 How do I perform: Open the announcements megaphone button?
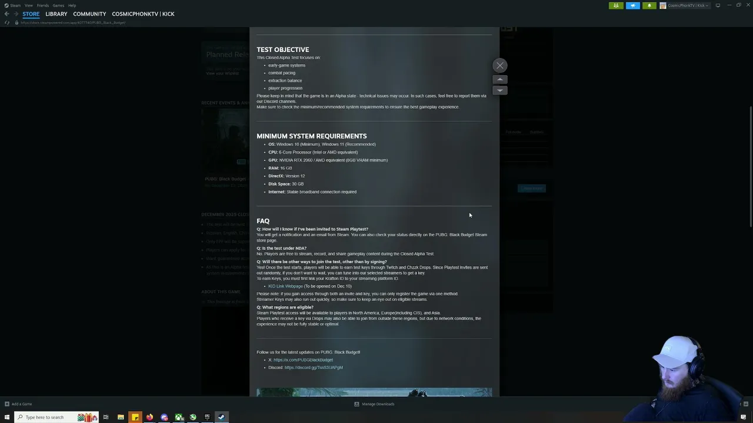pos(632,5)
